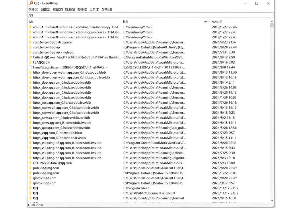Open the 帮助(H) menu
The image size is (296, 208).
(107, 9)
